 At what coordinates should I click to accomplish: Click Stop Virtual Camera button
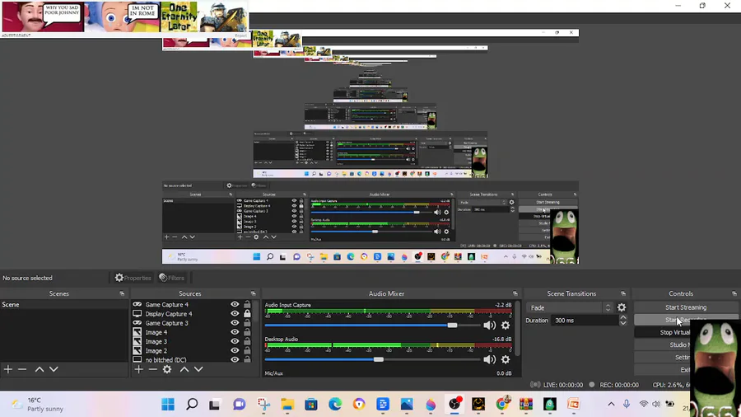662,332
